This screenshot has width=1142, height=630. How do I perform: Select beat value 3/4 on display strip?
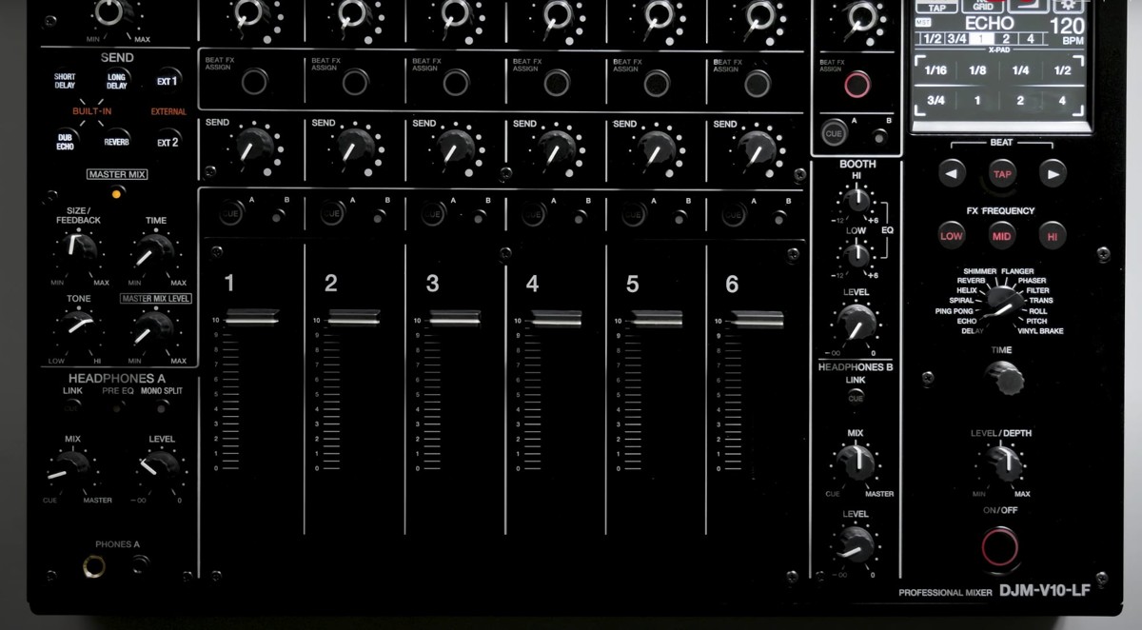pyautogui.click(x=958, y=39)
